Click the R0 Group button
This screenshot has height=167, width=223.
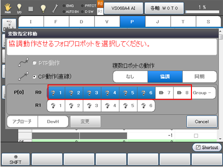204,93
